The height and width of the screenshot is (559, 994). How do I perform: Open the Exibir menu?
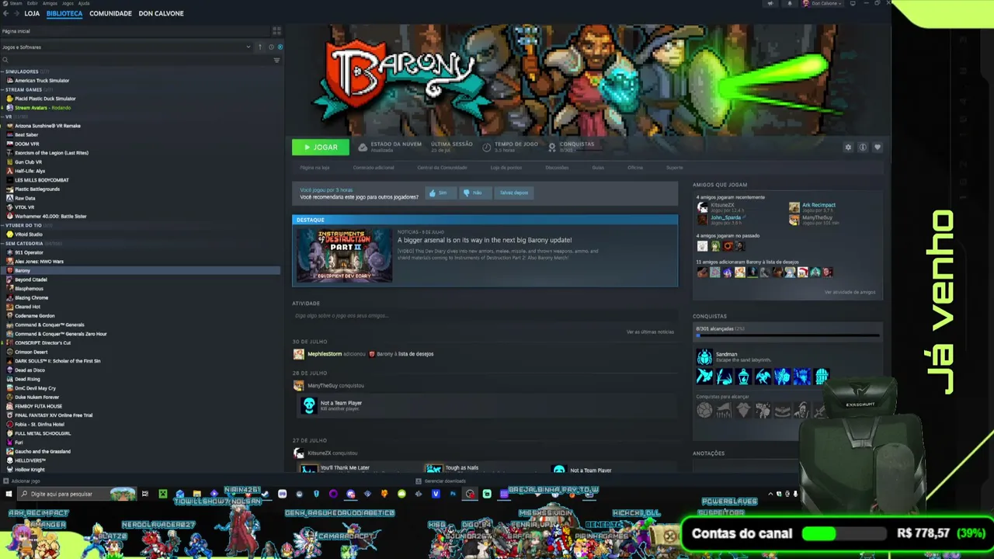(32, 3)
